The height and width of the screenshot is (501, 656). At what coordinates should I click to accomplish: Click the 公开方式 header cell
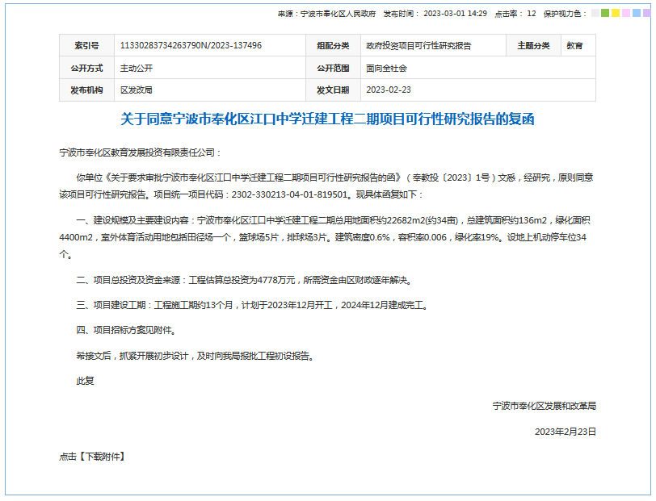[x=86, y=68]
